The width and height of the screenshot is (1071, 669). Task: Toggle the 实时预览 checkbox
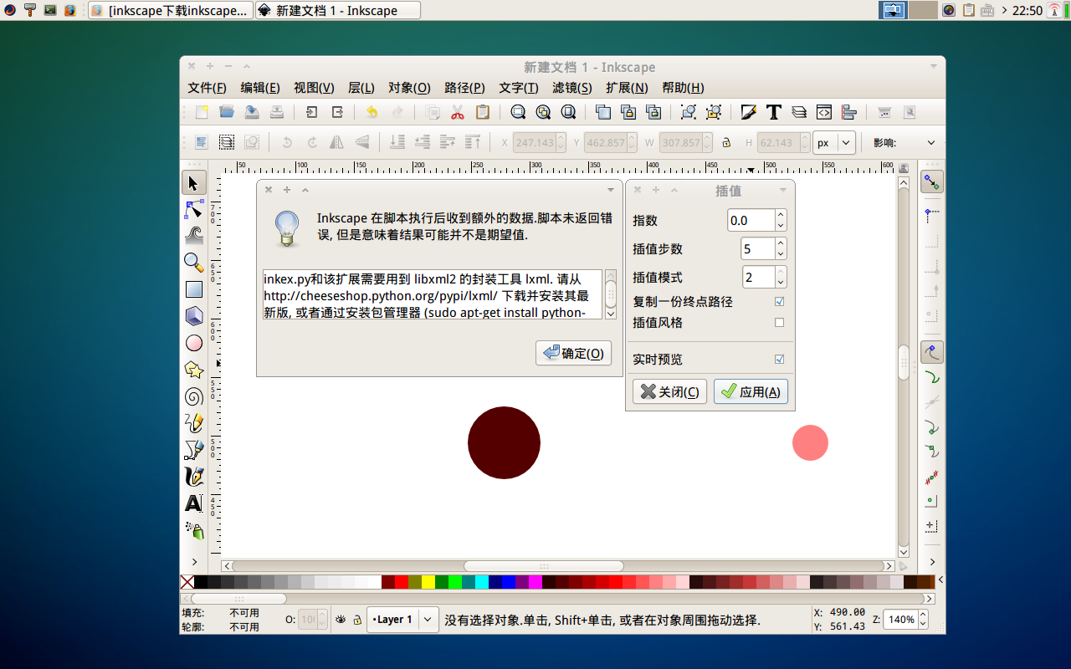pyautogui.click(x=780, y=360)
